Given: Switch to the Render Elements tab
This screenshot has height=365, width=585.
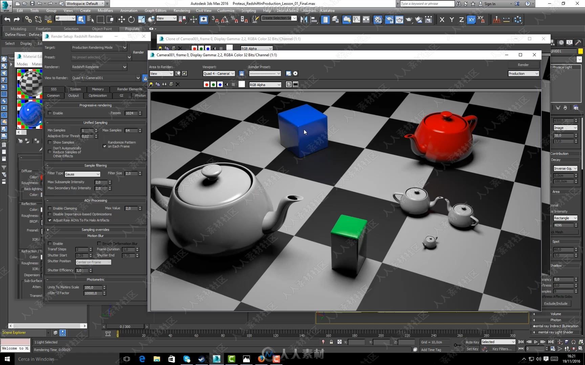Looking at the screenshot, I should 130,89.
